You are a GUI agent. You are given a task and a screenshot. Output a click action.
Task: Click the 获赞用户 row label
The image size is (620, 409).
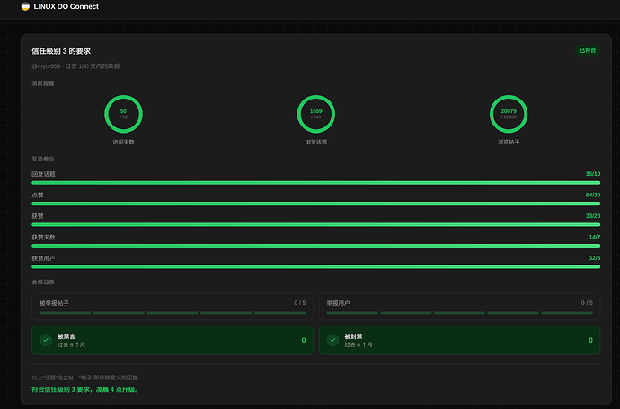pyautogui.click(x=43, y=258)
